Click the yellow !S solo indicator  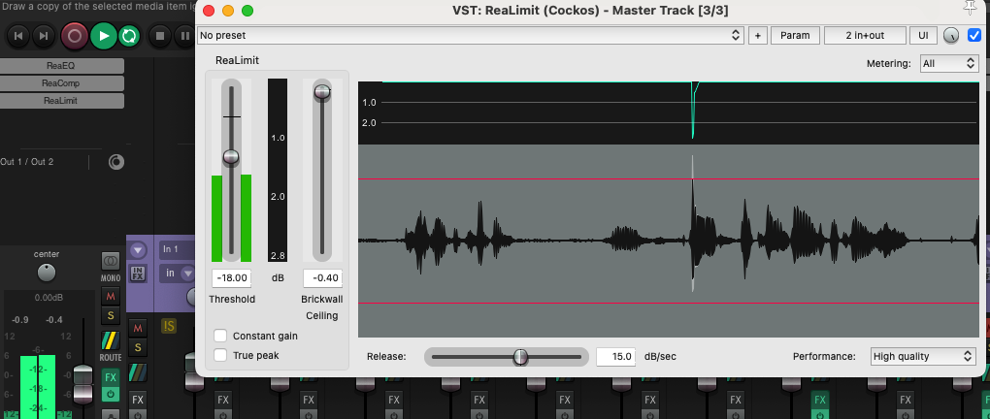[169, 326]
